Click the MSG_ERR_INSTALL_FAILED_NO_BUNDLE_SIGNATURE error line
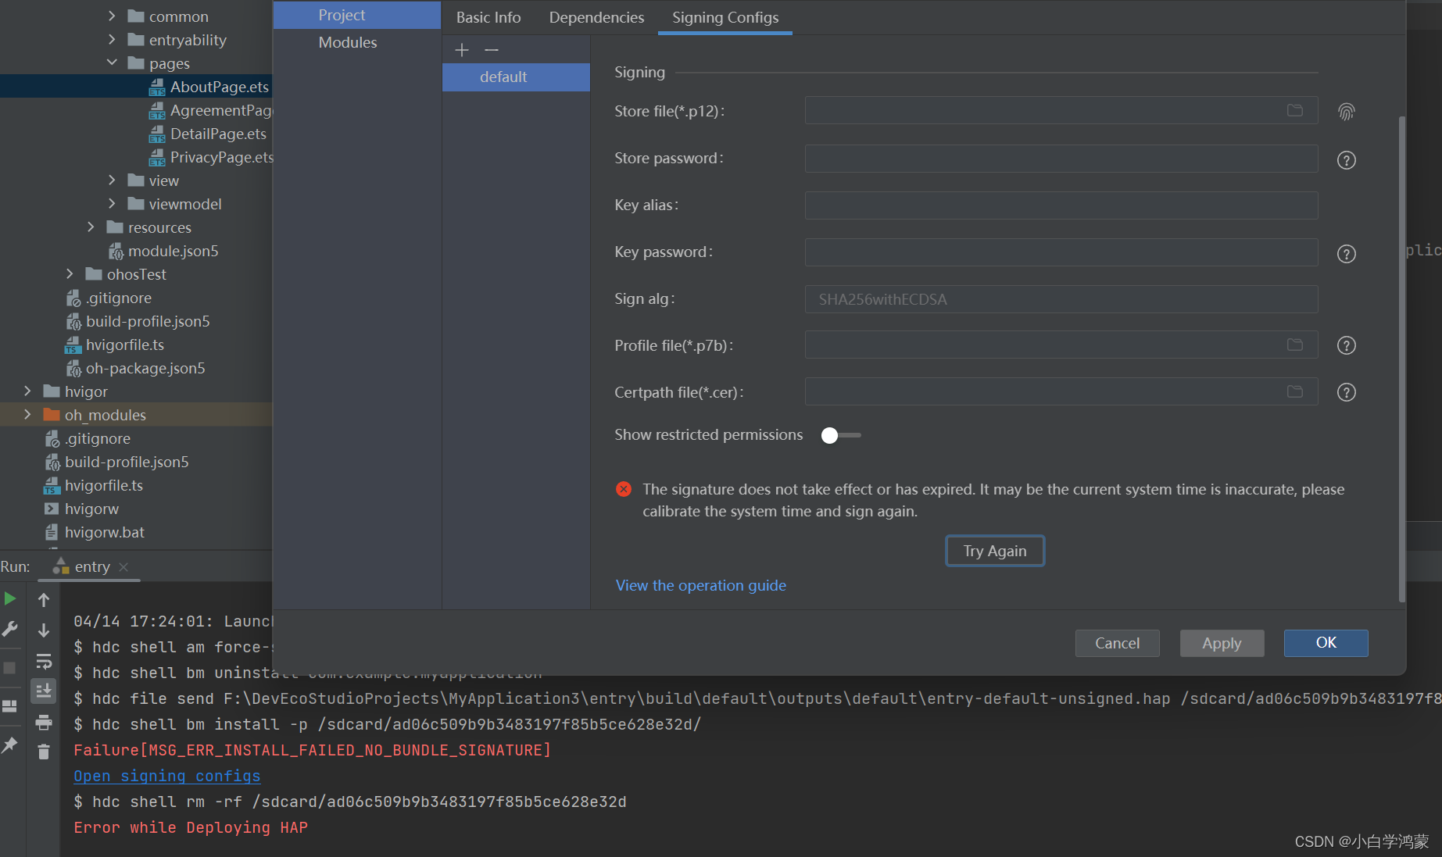 (x=312, y=750)
